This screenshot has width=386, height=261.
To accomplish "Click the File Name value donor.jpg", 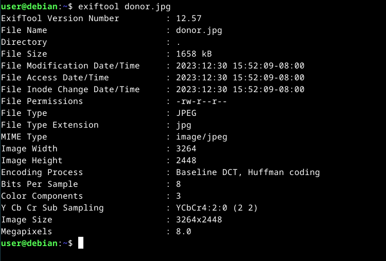I will click(199, 30).
